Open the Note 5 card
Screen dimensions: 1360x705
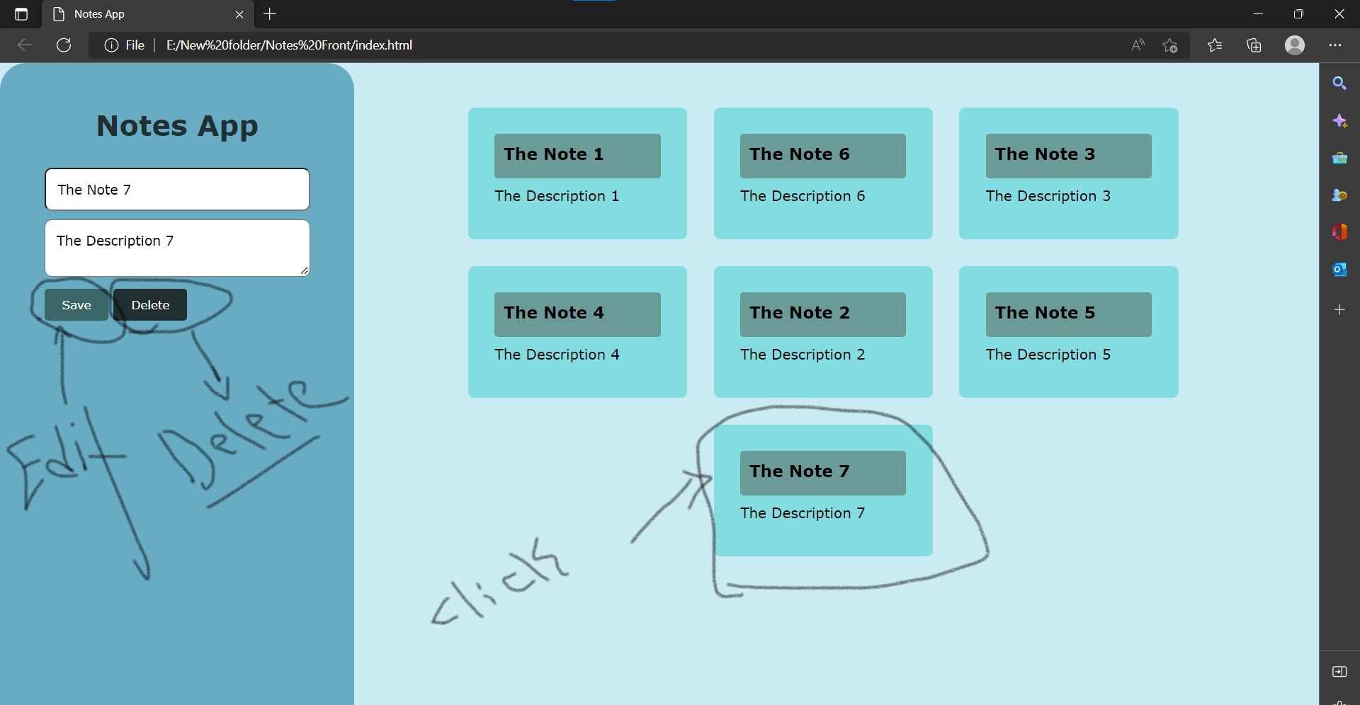[1069, 332]
